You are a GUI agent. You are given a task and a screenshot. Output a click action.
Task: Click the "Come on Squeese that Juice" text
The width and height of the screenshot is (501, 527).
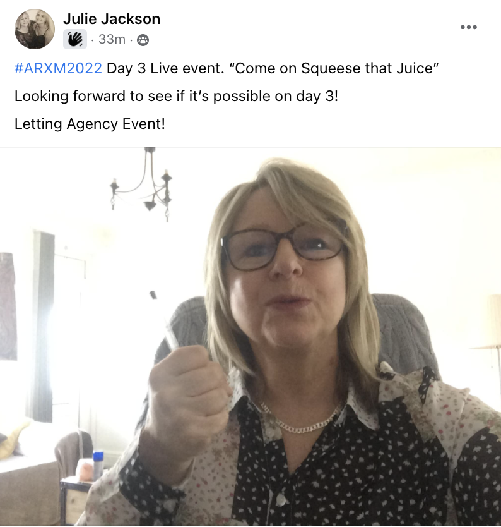(334, 68)
